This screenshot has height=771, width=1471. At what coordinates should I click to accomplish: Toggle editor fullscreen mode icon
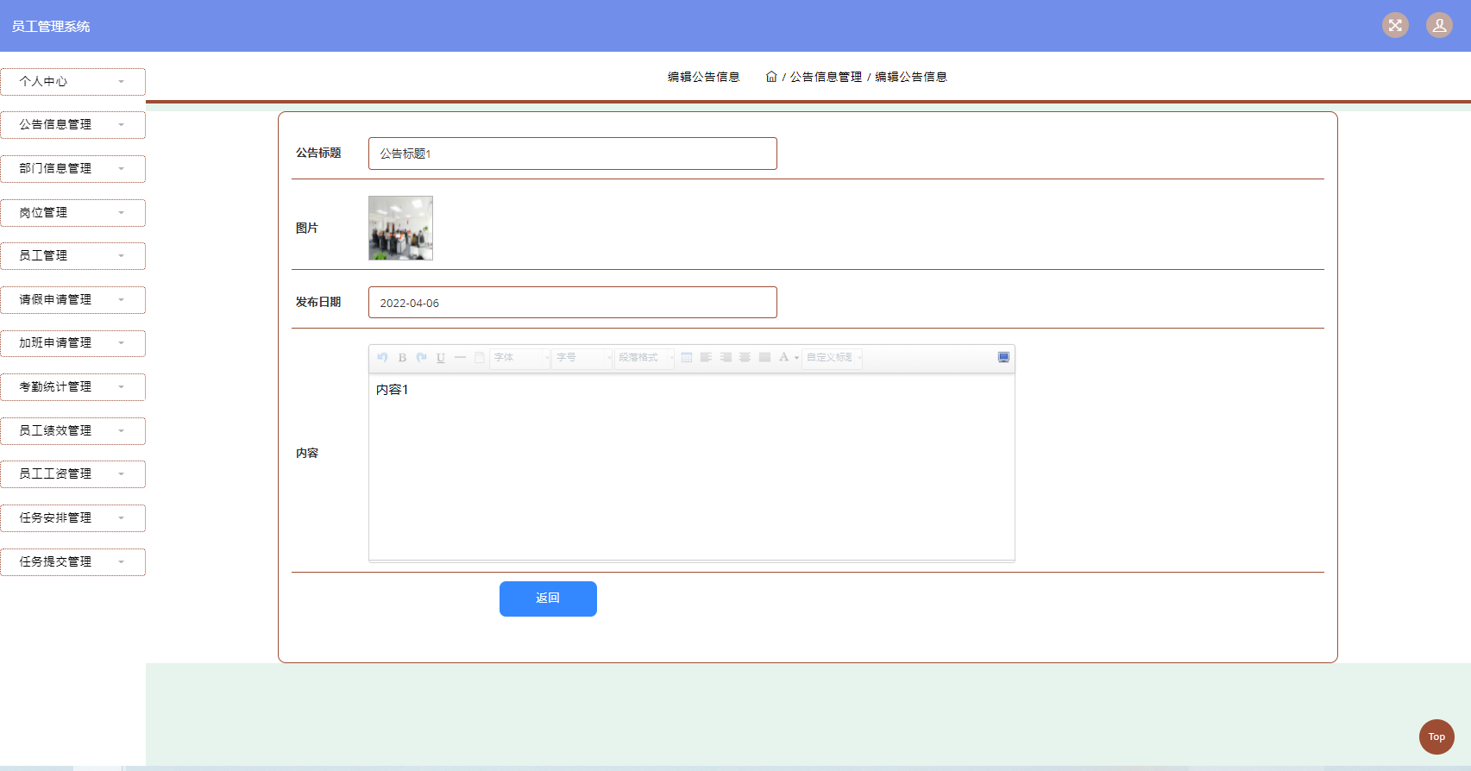point(1003,357)
